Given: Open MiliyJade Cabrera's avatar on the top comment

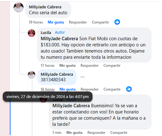Looking at the screenshot, I should [19, 7].
